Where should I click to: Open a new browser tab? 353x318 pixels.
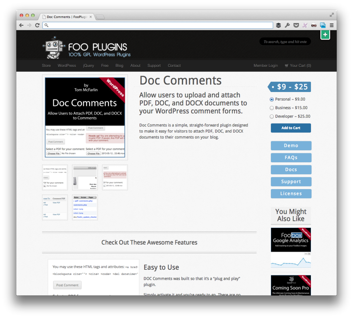click(100, 17)
